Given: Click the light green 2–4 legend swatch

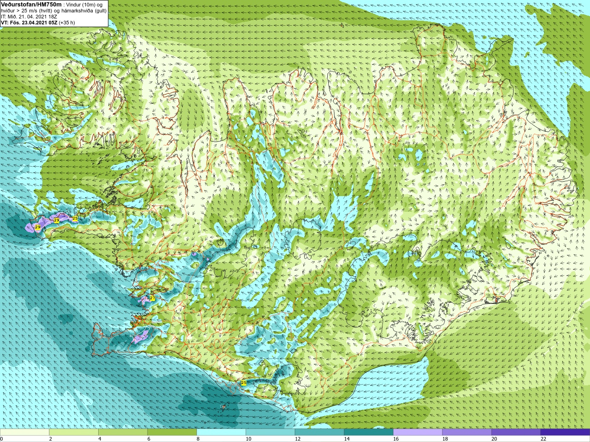Looking at the screenshot, I should coord(74,432).
